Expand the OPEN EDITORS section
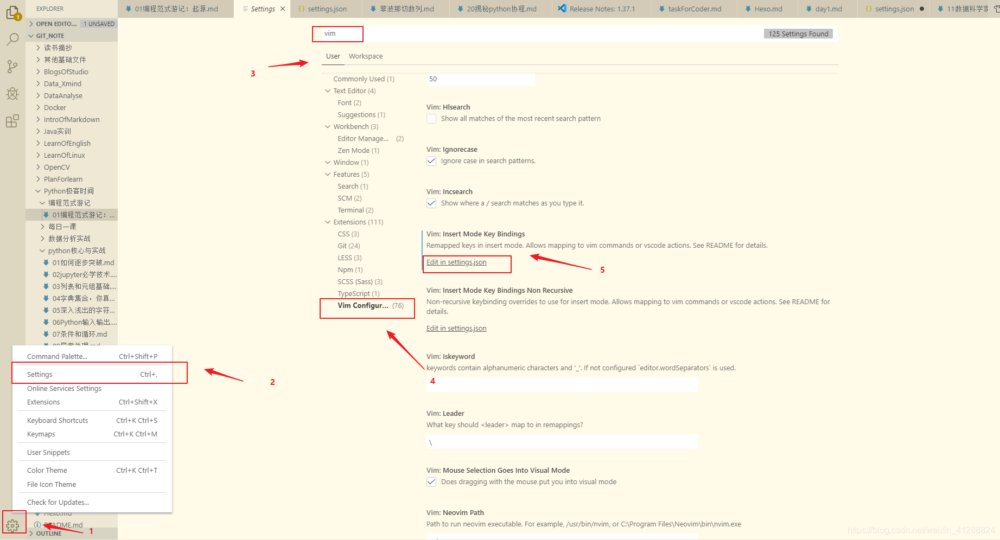The image size is (1000, 540). [x=71, y=24]
